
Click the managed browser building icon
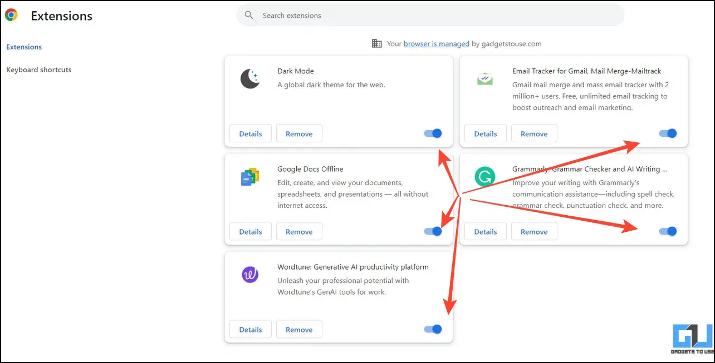(377, 43)
